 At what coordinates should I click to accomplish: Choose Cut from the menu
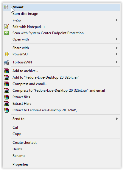coord(62,127)
